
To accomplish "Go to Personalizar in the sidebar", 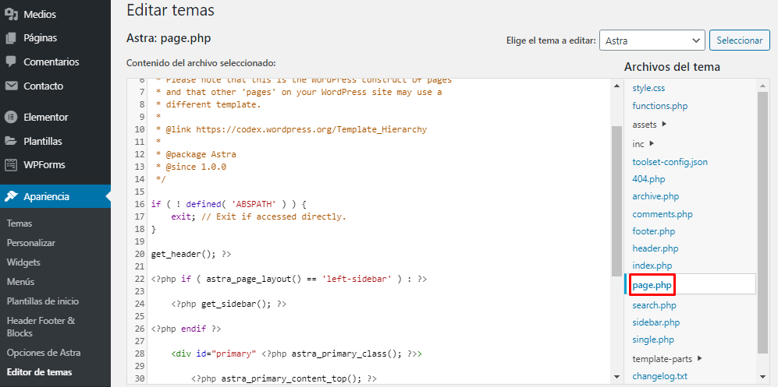I will [x=30, y=243].
